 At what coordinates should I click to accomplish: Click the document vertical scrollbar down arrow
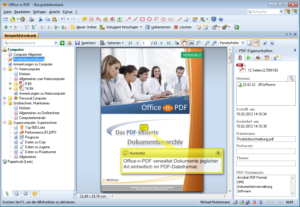pyautogui.click(x=230, y=191)
